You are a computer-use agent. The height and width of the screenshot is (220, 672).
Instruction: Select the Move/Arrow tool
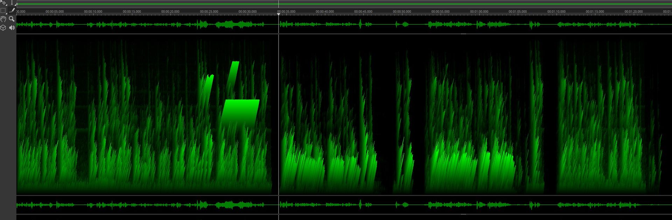3,3
